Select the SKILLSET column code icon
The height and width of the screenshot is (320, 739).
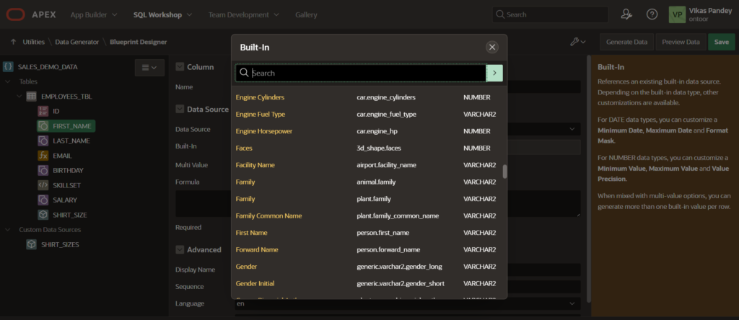(43, 185)
